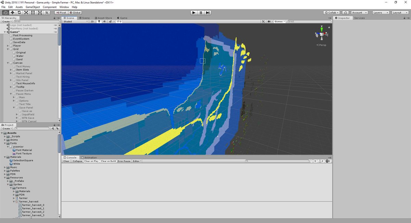
Task: Click the Collab button
Action: pyautogui.click(x=332, y=13)
